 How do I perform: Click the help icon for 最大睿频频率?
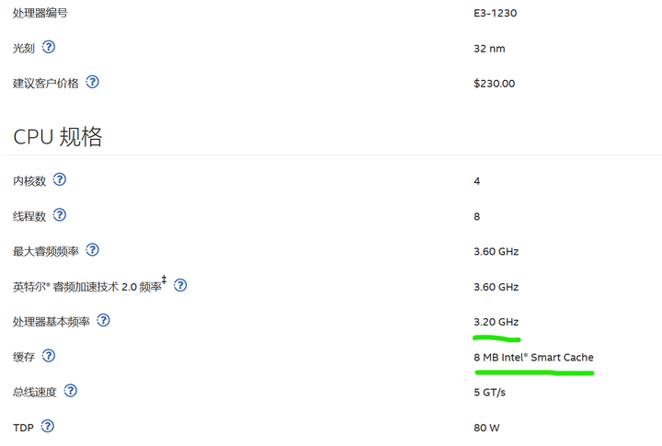pos(92,250)
